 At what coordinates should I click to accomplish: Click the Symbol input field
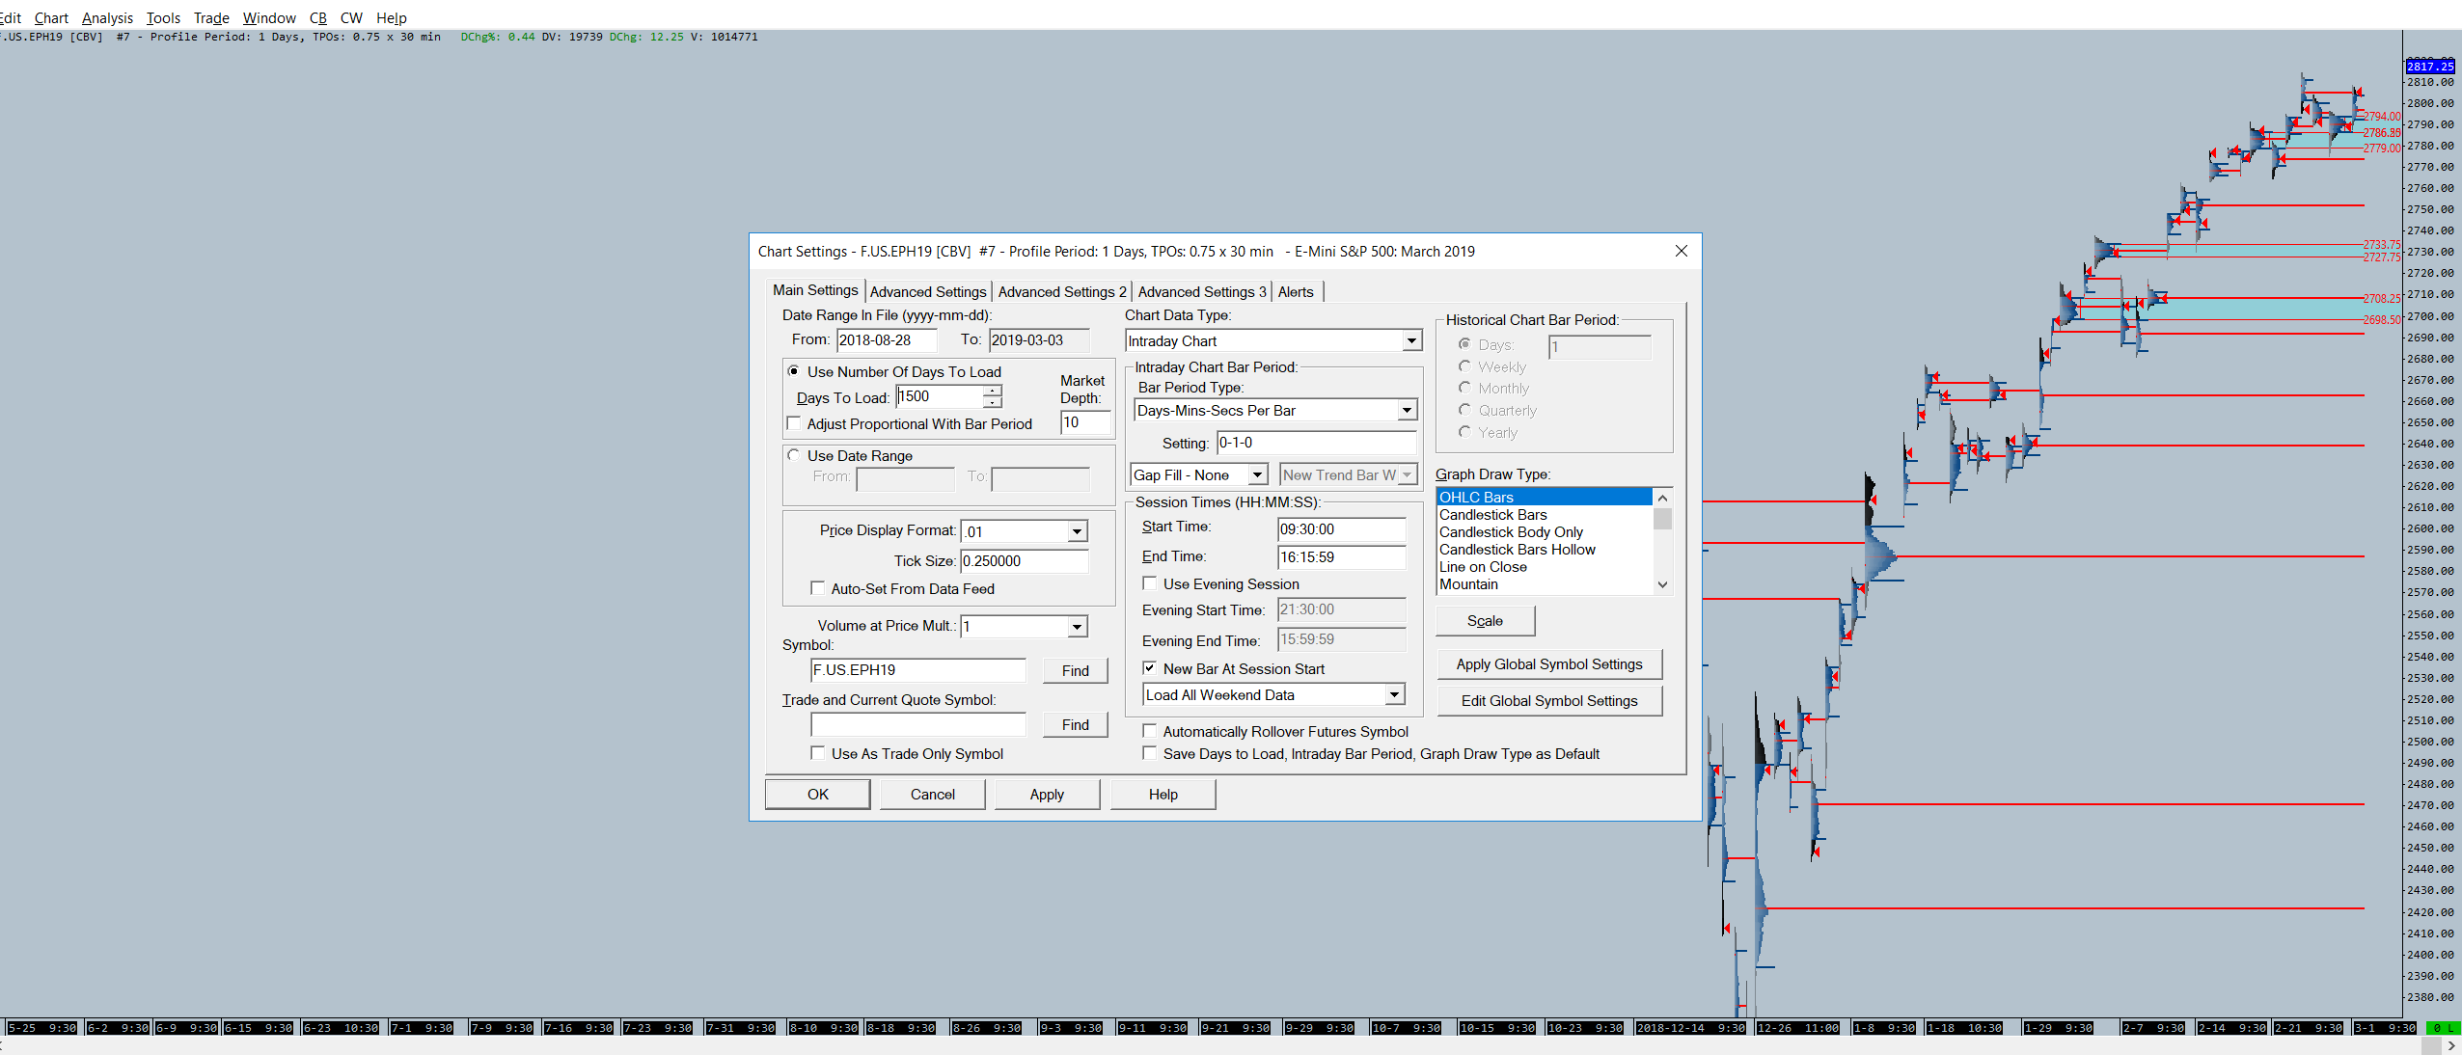click(917, 670)
